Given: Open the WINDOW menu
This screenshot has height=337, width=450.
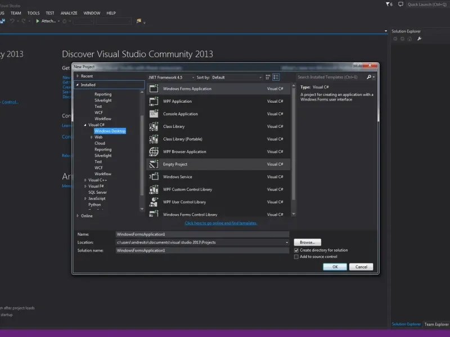Looking at the screenshot, I should [x=92, y=13].
